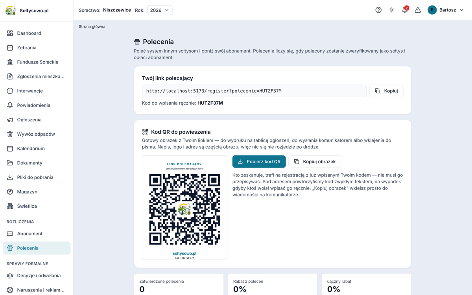The image size is (472, 295).
Task: Click the manual code HUTZF37M text
Action: point(210,103)
